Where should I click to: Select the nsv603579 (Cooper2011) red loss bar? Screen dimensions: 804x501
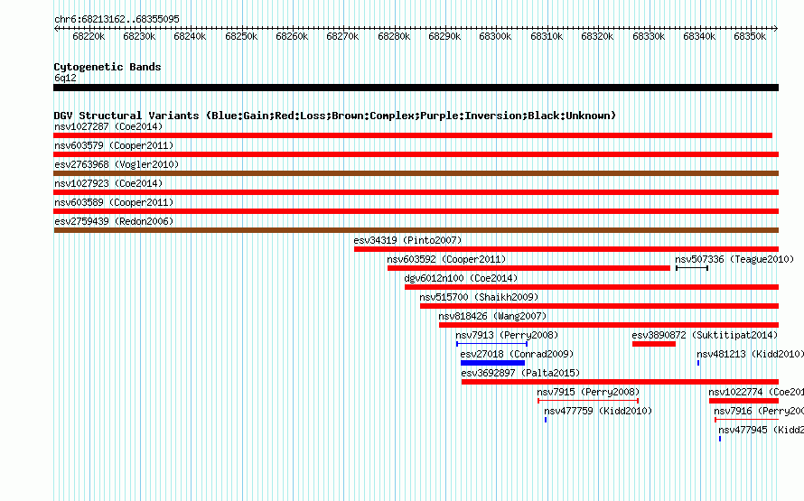(x=416, y=154)
